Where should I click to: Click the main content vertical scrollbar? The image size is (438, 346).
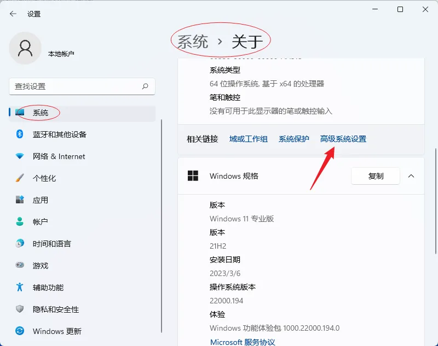coord(436,201)
